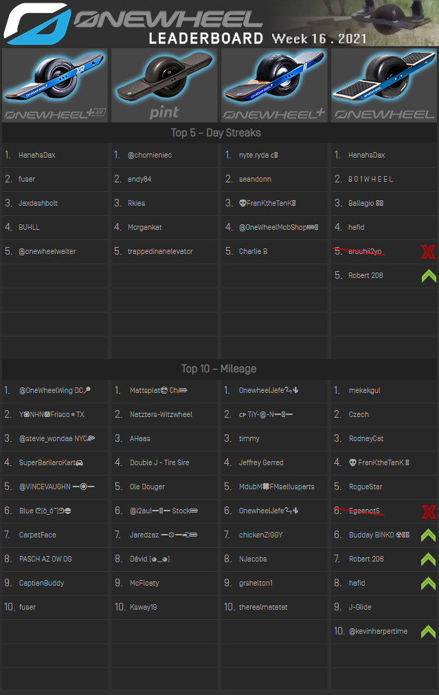439x695 pixels.
Task: Click the Week 16 . 2021 label
Action: 319,39
